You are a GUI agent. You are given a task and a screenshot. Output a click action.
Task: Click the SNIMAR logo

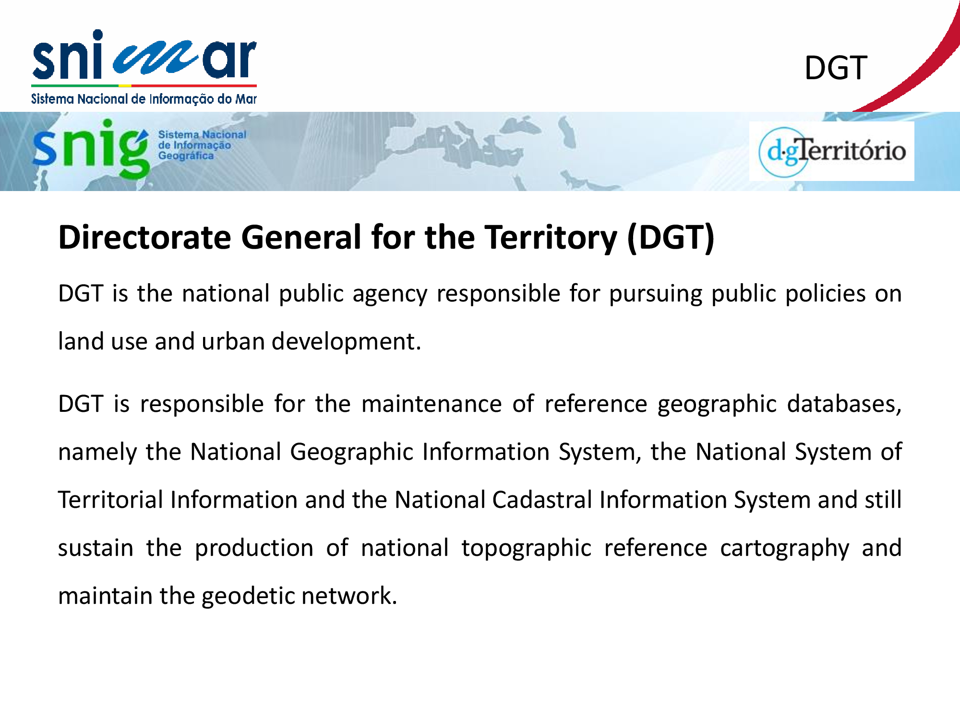click(144, 67)
